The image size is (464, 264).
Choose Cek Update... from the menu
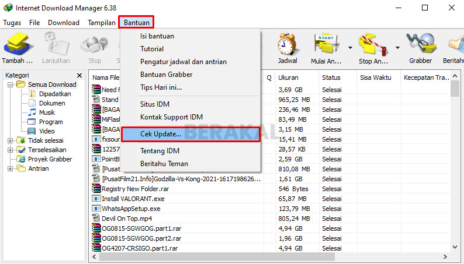(191, 134)
